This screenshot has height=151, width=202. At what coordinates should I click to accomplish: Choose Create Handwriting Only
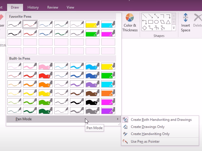coord(160,134)
